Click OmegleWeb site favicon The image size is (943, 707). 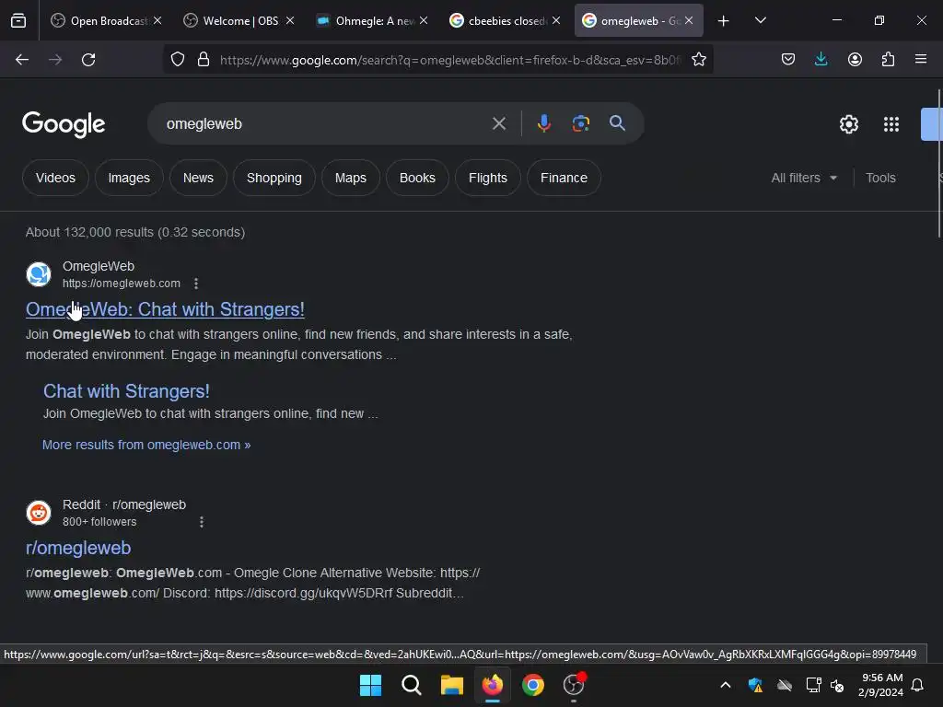(x=39, y=274)
